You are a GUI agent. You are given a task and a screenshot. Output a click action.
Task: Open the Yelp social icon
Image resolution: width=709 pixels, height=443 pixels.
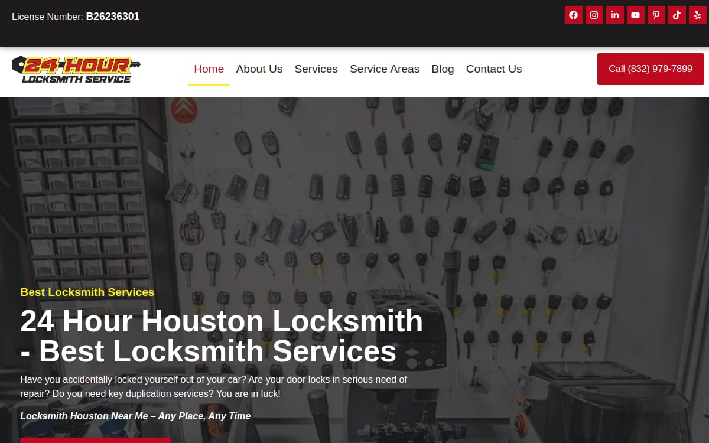(698, 15)
